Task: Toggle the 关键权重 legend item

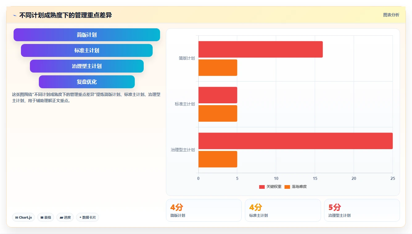Action: point(270,187)
